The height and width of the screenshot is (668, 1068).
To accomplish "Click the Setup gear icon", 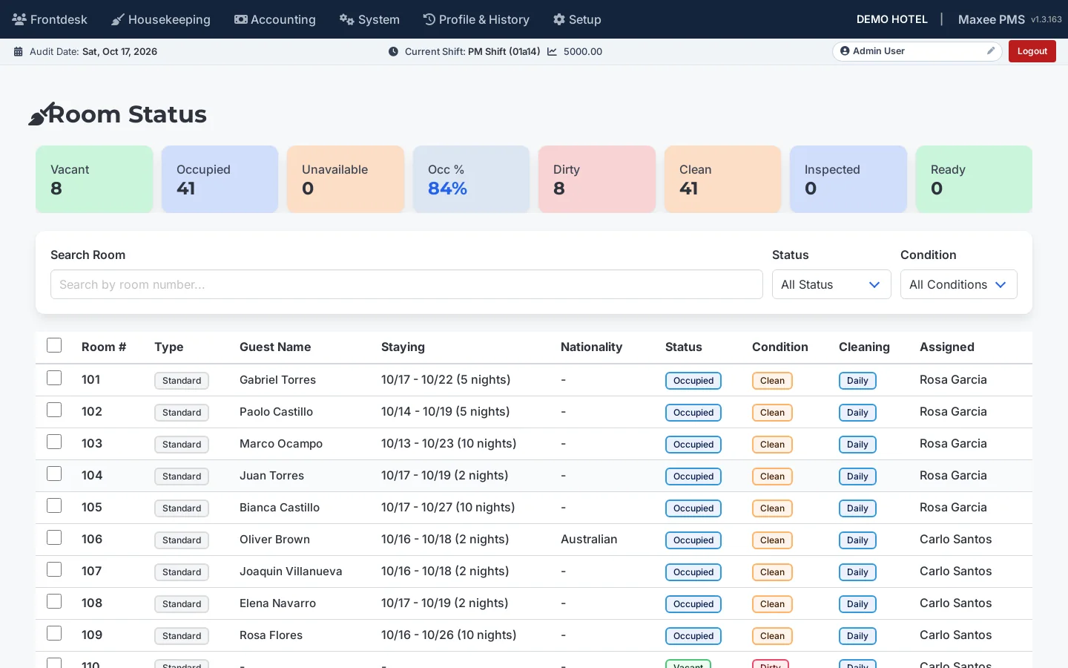I will point(559,19).
